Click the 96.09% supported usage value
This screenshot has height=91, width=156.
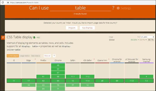pyautogui.click(x=134, y=40)
